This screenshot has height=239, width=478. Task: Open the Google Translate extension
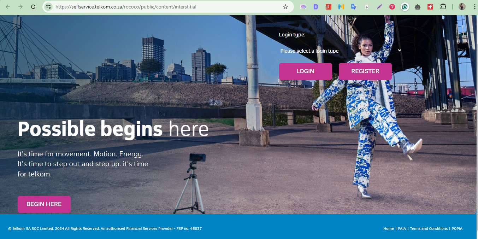click(x=354, y=7)
